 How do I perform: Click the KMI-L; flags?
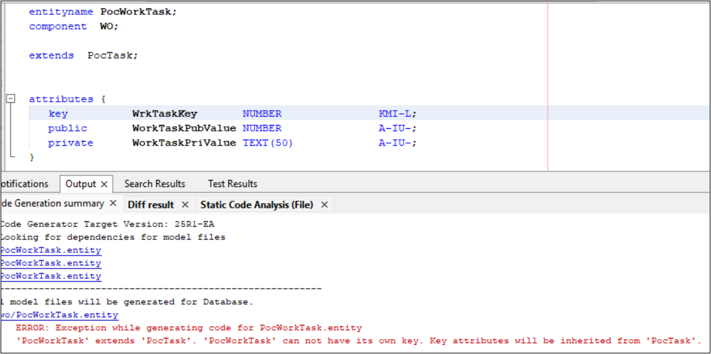[398, 114]
